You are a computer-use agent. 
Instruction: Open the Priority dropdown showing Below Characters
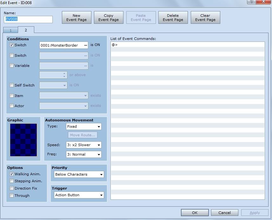click(x=79, y=174)
